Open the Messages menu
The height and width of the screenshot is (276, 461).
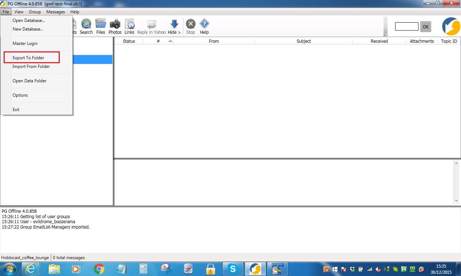pos(56,12)
